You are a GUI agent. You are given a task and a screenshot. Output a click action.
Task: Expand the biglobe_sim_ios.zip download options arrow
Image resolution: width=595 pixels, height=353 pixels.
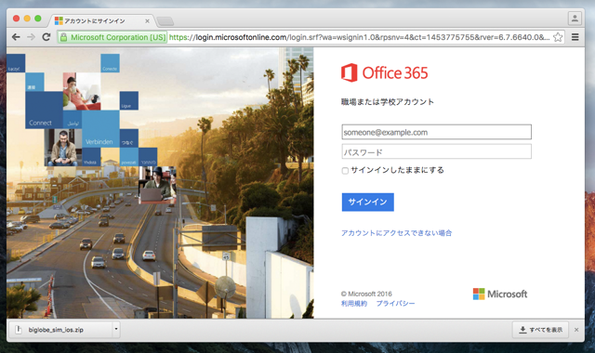pos(116,330)
